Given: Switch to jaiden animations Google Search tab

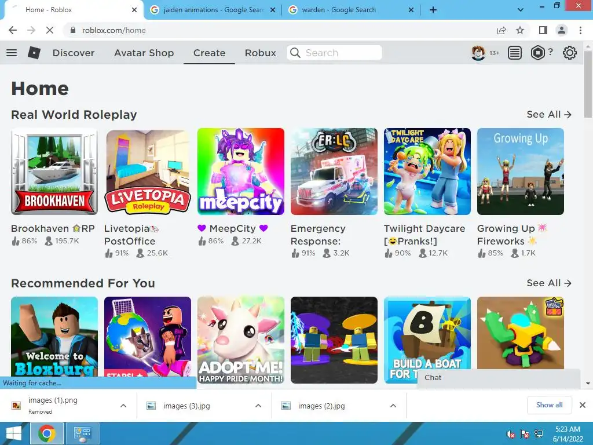Looking at the screenshot, I should coord(213,10).
